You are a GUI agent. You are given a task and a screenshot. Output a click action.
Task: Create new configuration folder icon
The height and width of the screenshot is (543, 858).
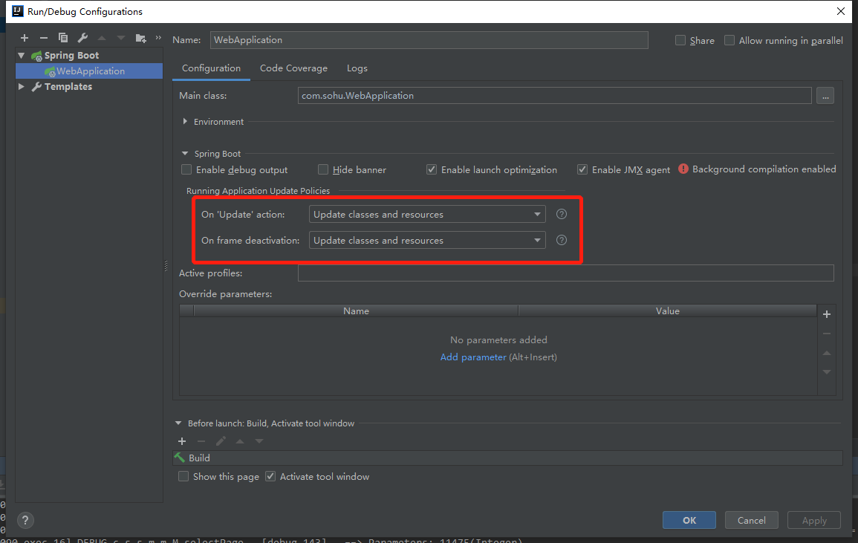point(140,38)
